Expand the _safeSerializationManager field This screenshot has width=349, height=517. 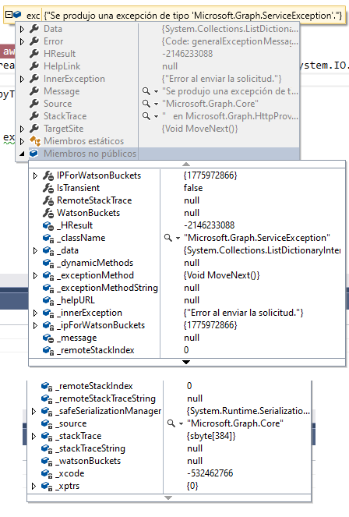33,411
